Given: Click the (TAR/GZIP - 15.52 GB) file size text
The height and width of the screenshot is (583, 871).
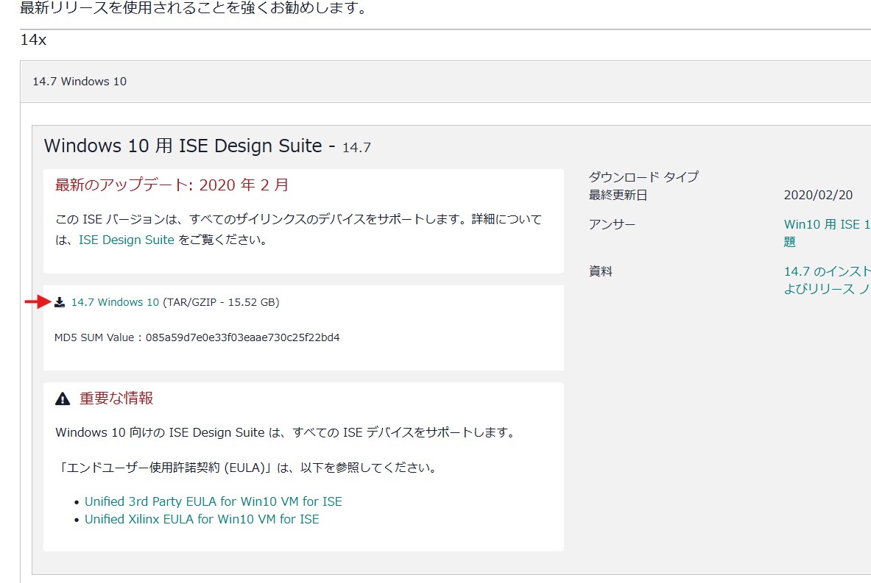Looking at the screenshot, I should click(x=221, y=302).
